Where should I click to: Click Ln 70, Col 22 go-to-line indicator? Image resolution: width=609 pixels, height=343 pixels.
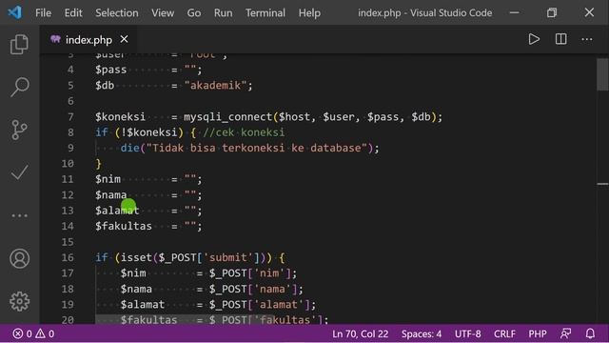coord(360,333)
